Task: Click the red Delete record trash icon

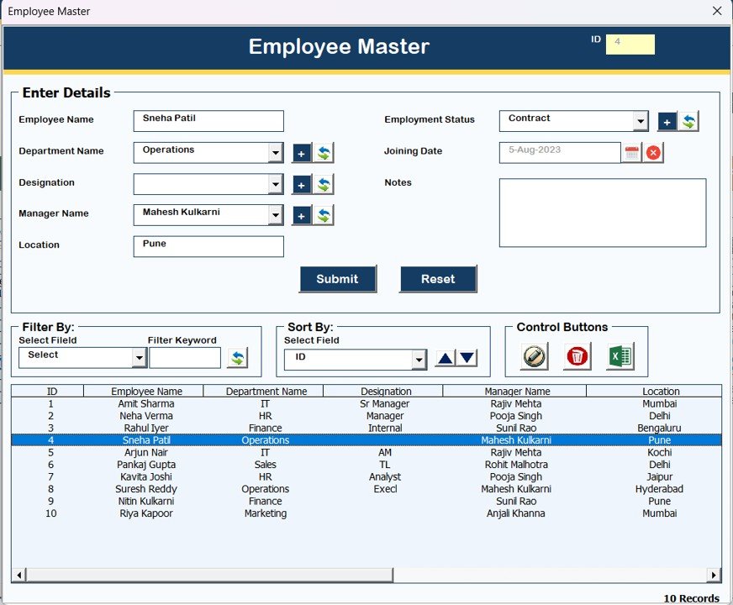Action: pyautogui.click(x=578, y=357)
